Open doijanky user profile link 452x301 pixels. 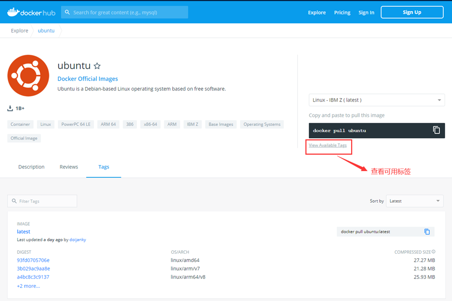click(x=77, y=239)
